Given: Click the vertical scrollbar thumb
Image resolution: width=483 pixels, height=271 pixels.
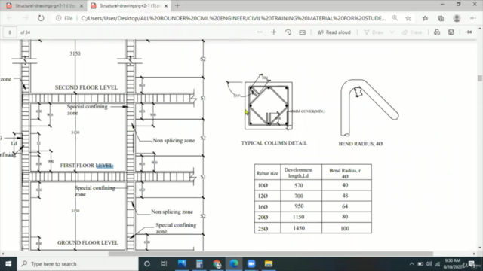Looking at the screenshot, I should (x=480, y=78).
